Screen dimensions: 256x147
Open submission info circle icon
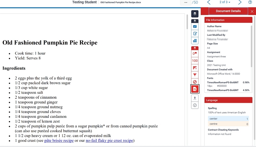point(195,105)
